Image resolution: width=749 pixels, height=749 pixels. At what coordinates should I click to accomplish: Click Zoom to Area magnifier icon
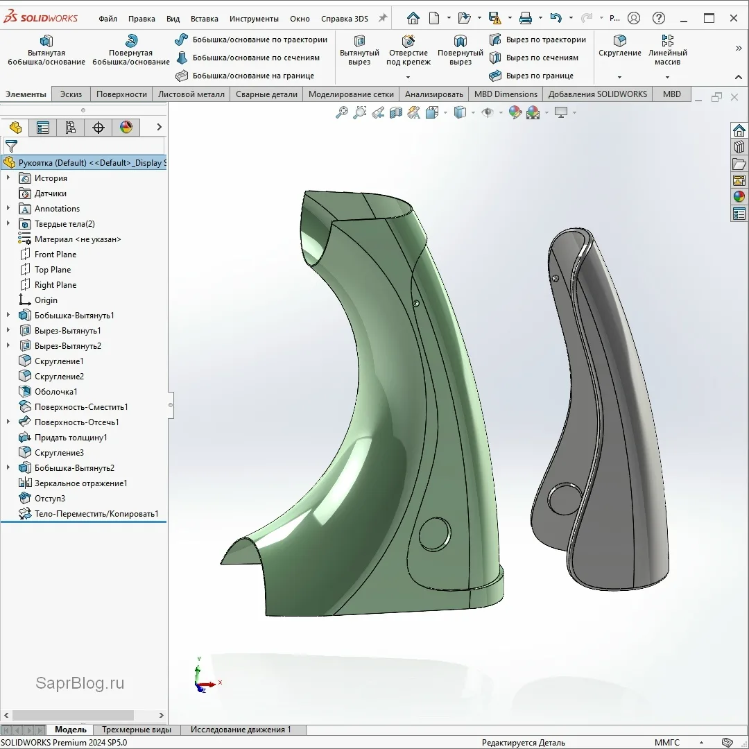point(360,113)
